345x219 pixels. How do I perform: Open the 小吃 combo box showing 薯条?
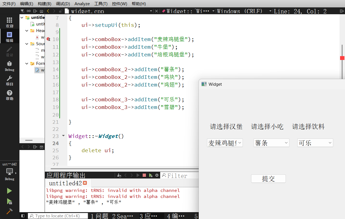[271, 143]
